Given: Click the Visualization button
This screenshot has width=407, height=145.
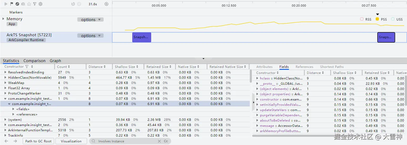Looking at the screenshot, I should (x=71, y=141).
